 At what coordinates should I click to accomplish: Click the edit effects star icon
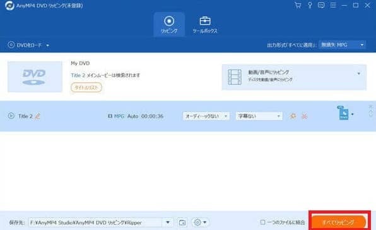293,116
